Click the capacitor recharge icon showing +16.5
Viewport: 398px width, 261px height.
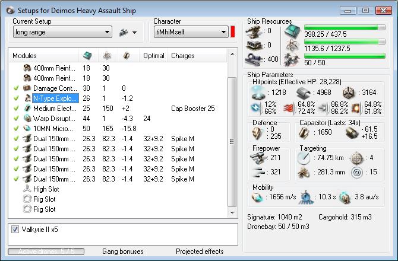pyautogui.click(x=352, y=133)
